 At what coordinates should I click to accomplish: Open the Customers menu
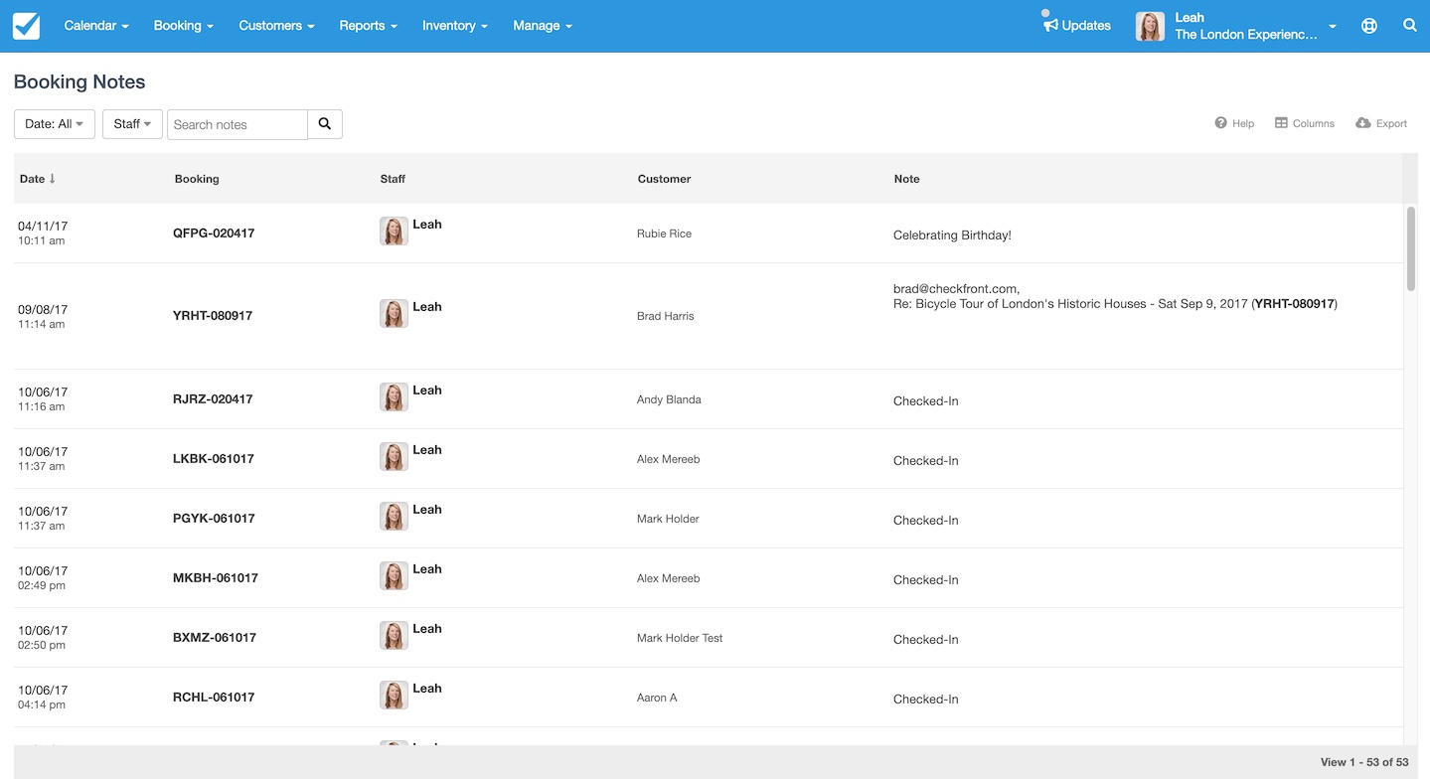(x=276, y=26)
